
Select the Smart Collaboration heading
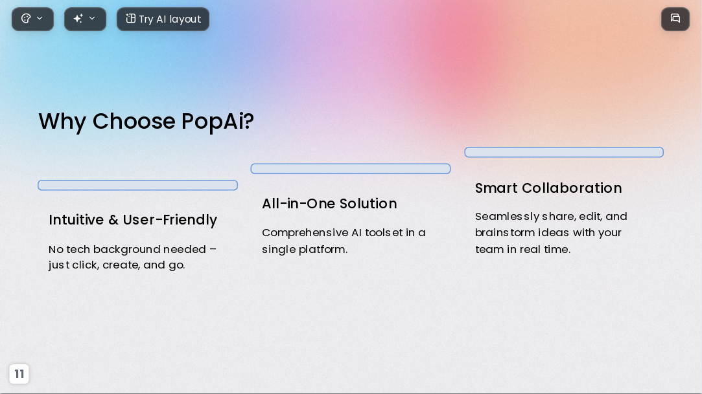(x=548, y=188)
